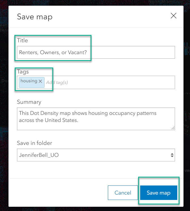
Task: Click the Save map dialog heading
Action: (35, 17)
